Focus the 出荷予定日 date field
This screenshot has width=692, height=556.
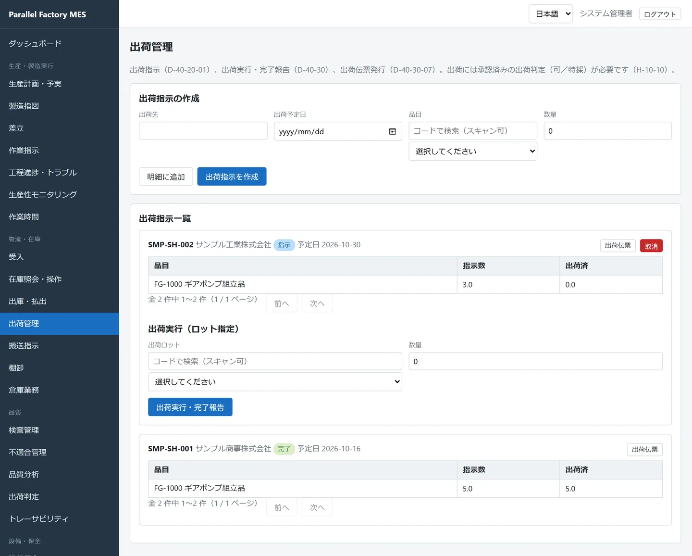[x=338, y=131]
